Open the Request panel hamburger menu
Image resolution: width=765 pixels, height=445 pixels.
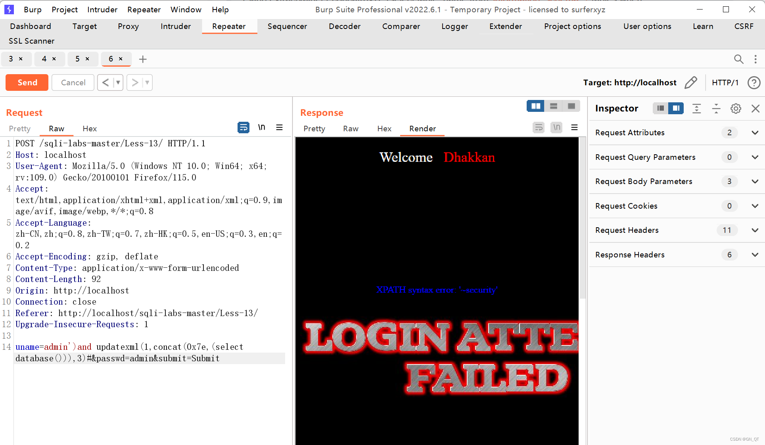[x=279, y=127]
